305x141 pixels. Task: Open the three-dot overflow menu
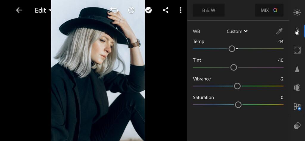click(x=181, y=10)
